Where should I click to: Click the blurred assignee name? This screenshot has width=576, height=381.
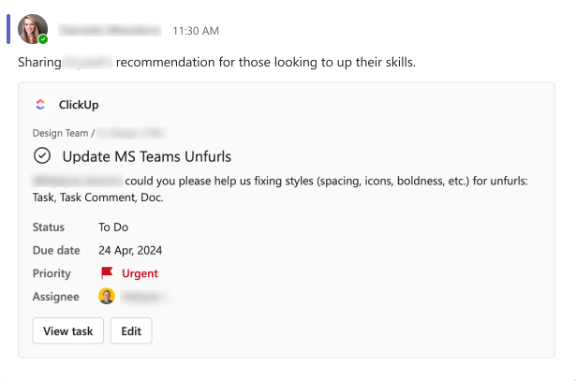tap(145, 297)
